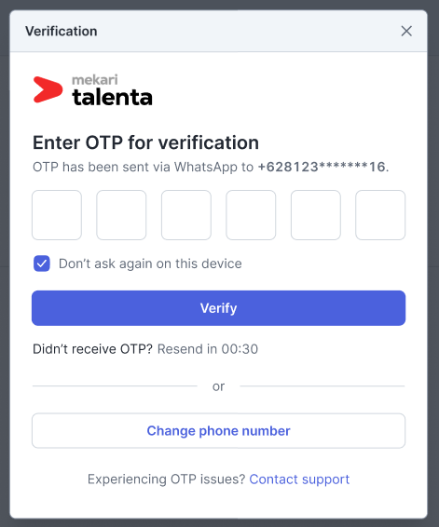Uncheck the Don't ask again checkbox

point(42,263)
